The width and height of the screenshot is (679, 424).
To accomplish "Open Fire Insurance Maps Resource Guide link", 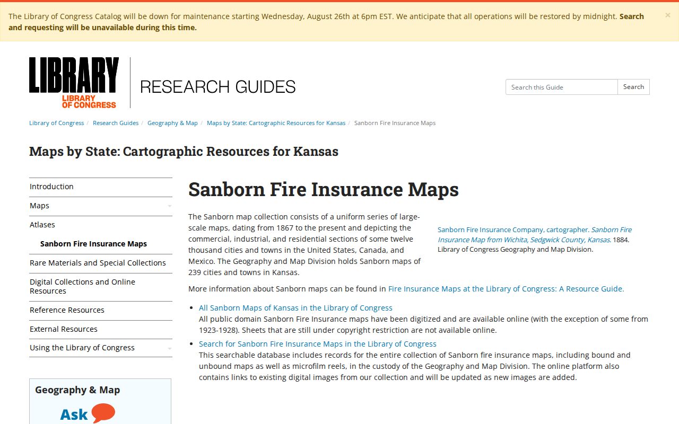I will tap(506, 289).
